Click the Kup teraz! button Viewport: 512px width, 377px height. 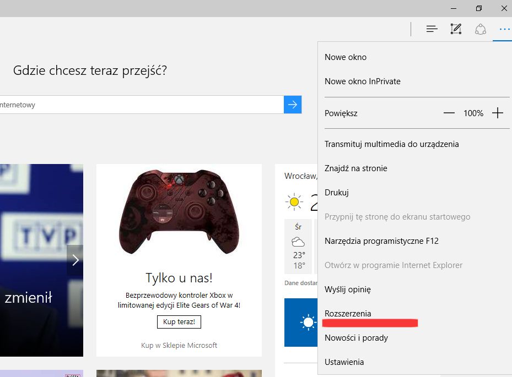(179, 322)
